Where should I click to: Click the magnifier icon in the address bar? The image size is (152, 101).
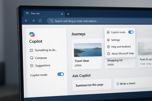tap(52, 21)
